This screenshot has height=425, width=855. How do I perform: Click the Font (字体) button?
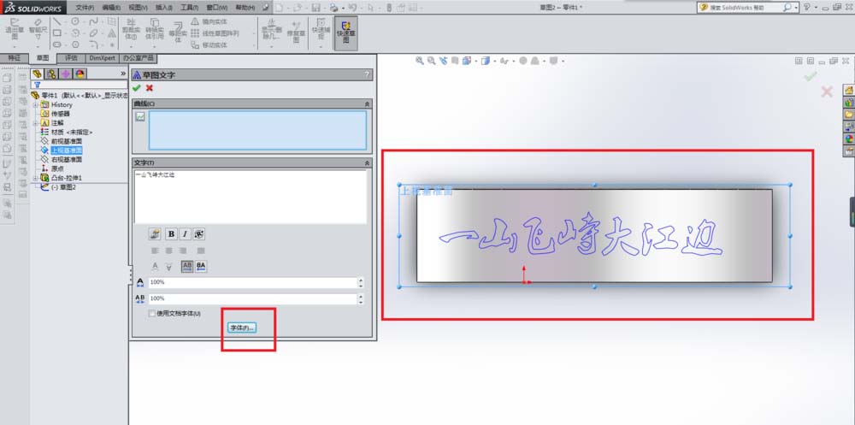(242, 328)
